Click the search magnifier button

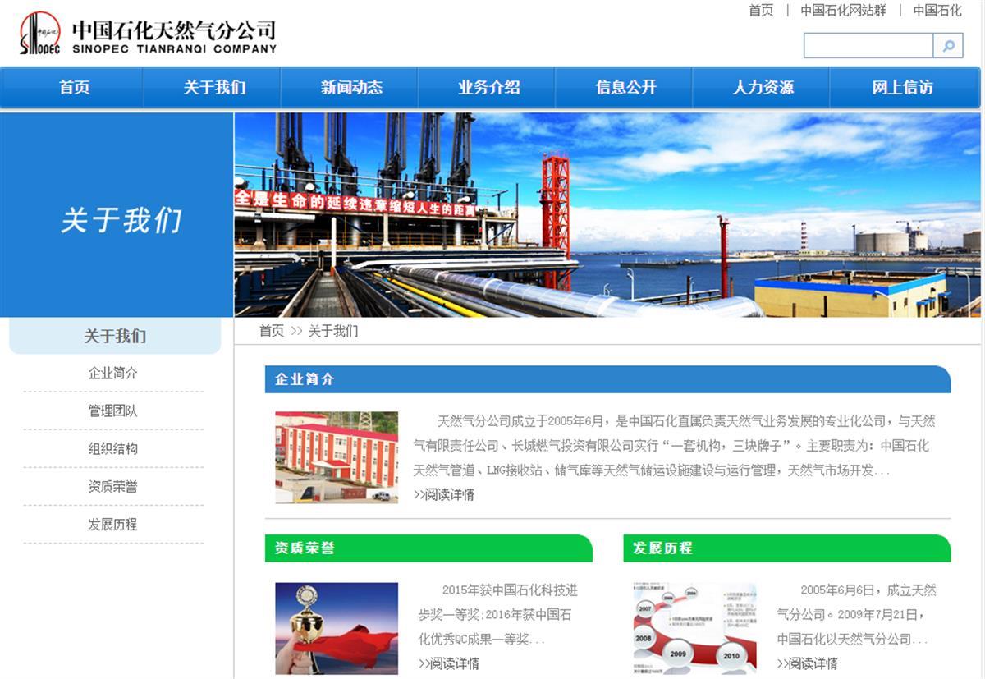[x=948, y=46]
